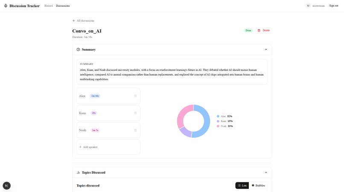Collapse the Topics Discussed section
The width and height of the screenshot is (344, 192).
[266, 172]
